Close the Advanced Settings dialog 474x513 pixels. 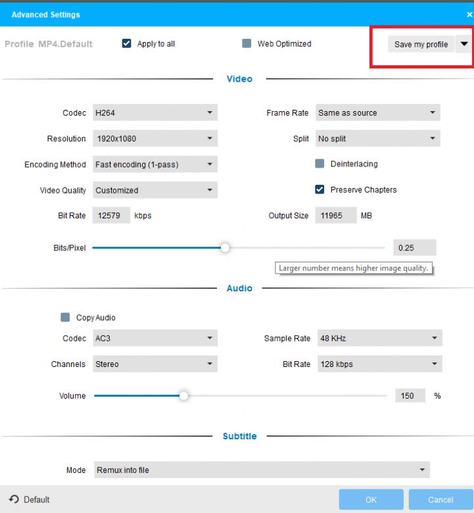(x=469, y=14)
